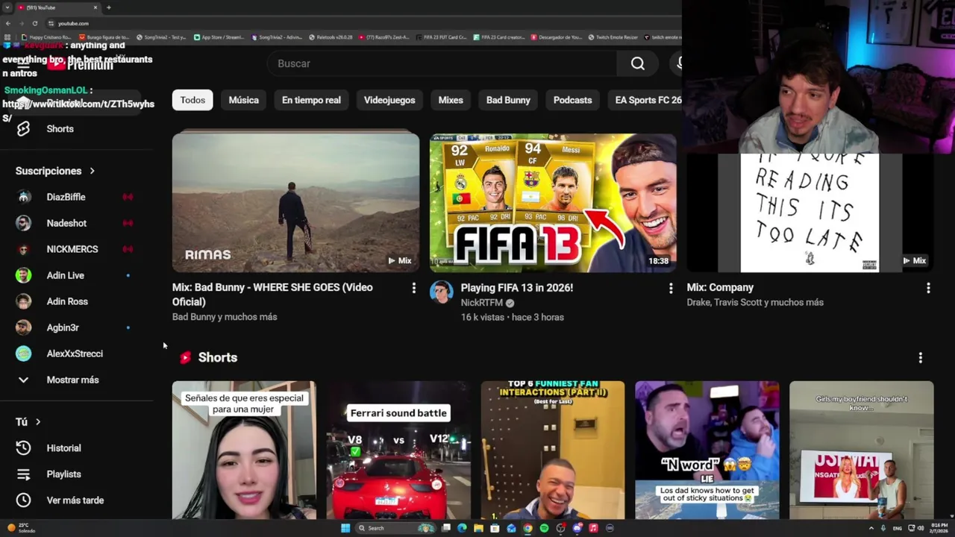The width and height of the screenshot is (955, 537).
Task: Click Drake, Travis Scott y muchos más text
Action: click(x=755, y=302)
